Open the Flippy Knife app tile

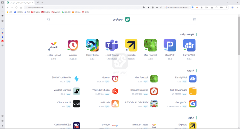pyautogui.click(x=92, y=49)
